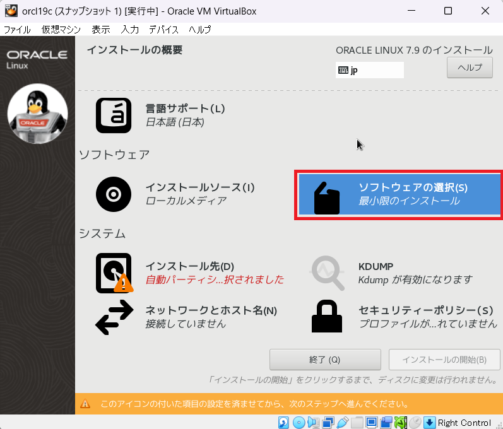This screenshot has height=429, width=503.
Task: Open the 仮想マシン (Machine) menu
Action: coord(61,30)
